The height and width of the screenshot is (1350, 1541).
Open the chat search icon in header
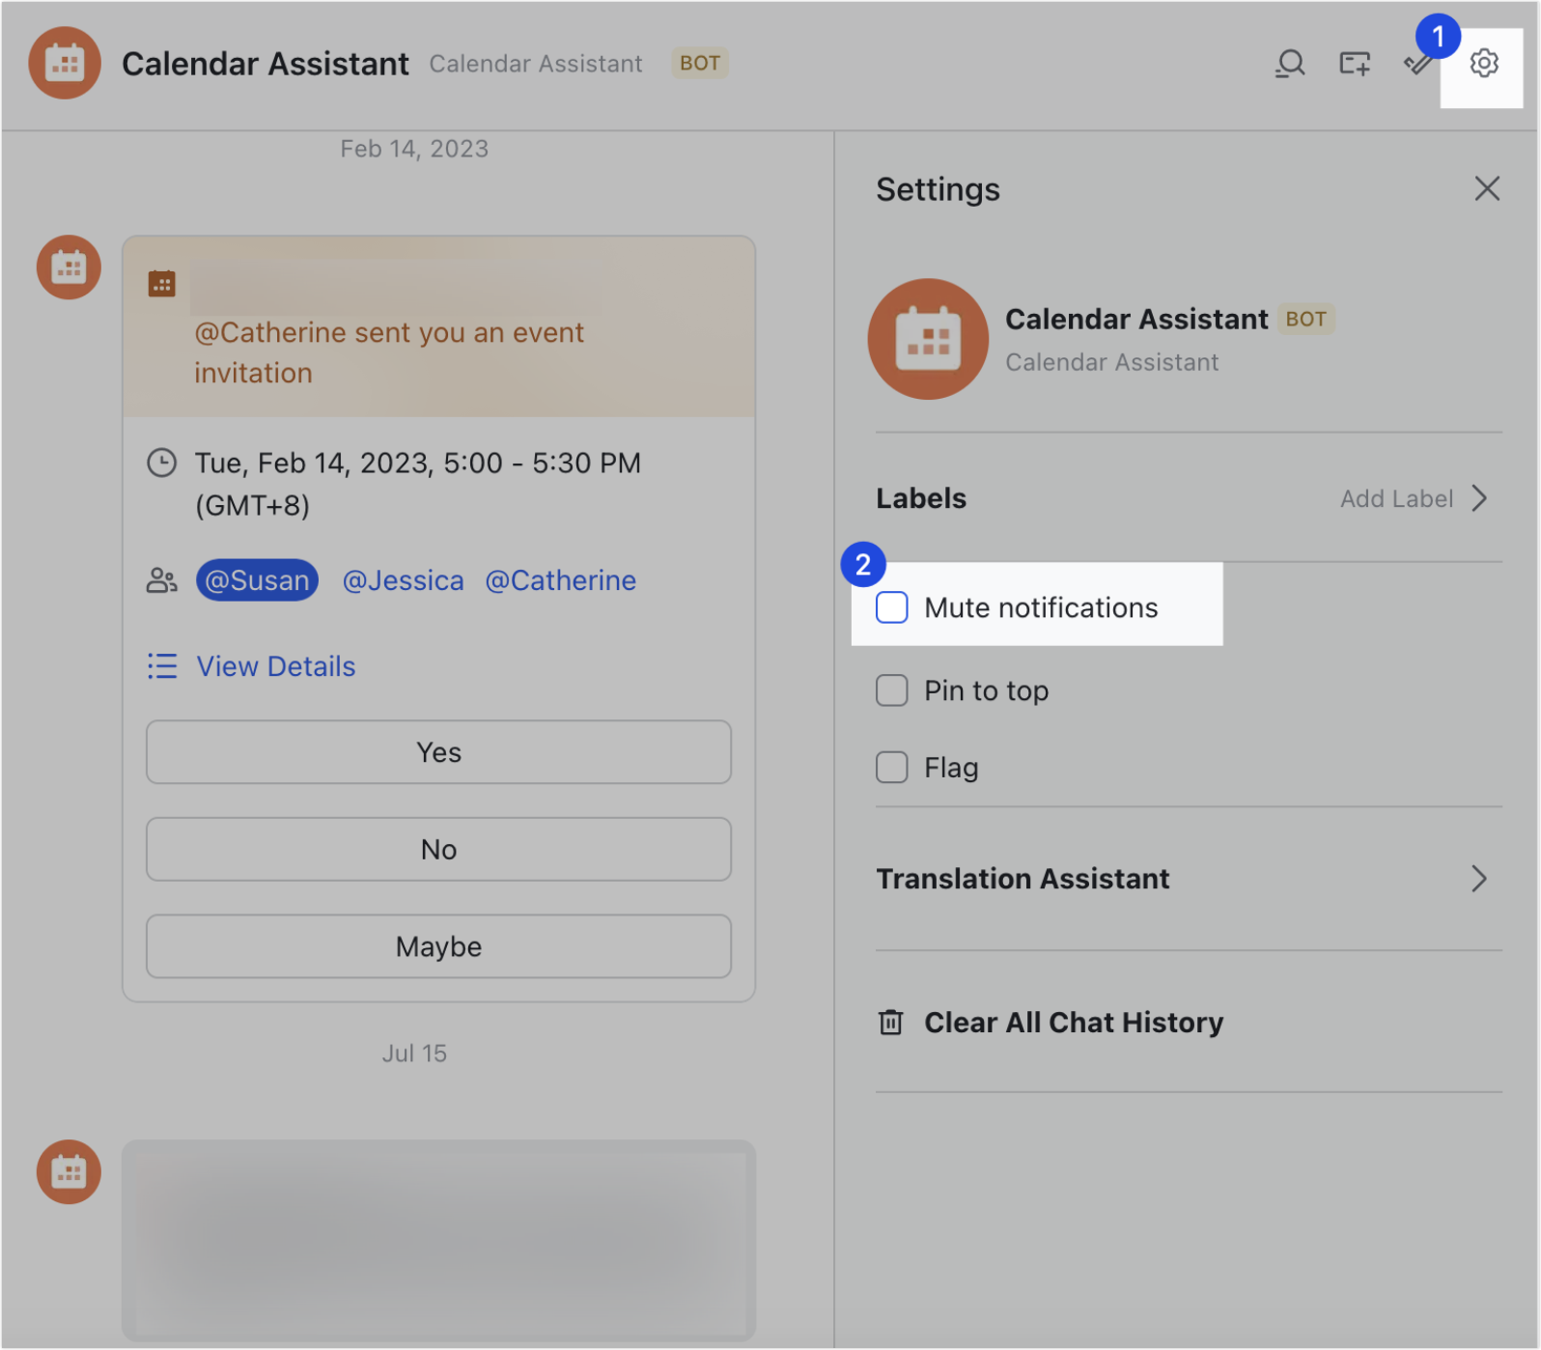coord(1290,64)
